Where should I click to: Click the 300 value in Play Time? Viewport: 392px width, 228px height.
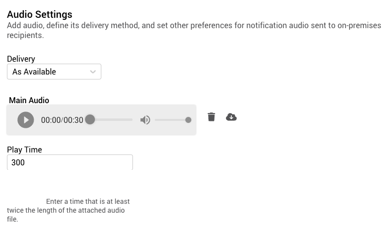(18, 162)
